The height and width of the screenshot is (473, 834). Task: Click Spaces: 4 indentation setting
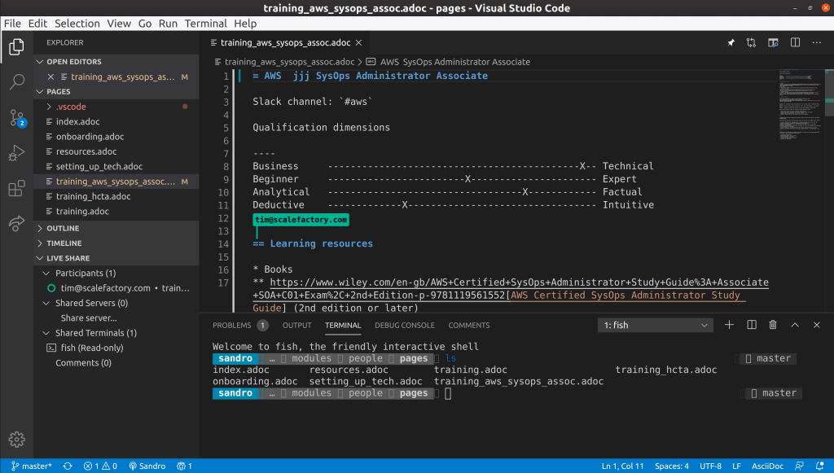pyautogui.click(x=672, y=466)
